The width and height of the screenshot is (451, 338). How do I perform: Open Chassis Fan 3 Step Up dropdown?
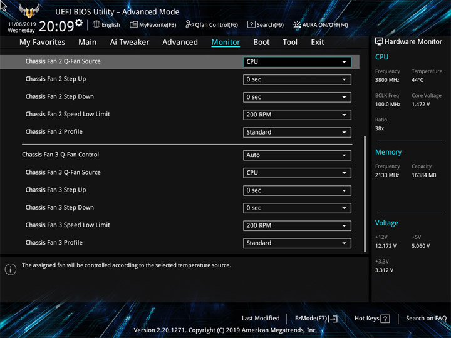(x=297, y=190)
